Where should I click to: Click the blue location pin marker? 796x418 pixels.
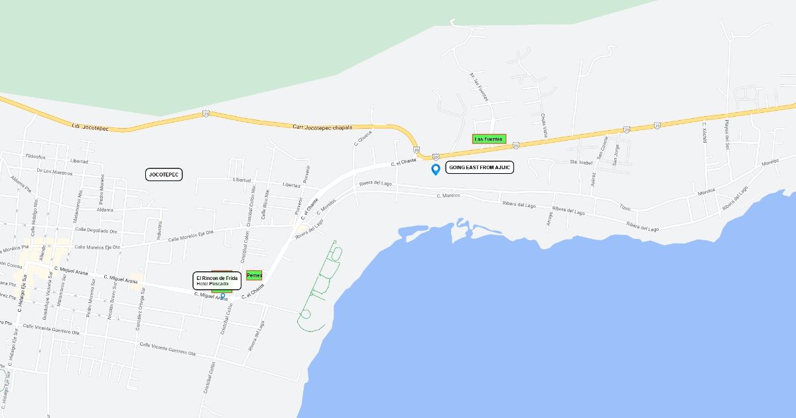click(436, 169)
